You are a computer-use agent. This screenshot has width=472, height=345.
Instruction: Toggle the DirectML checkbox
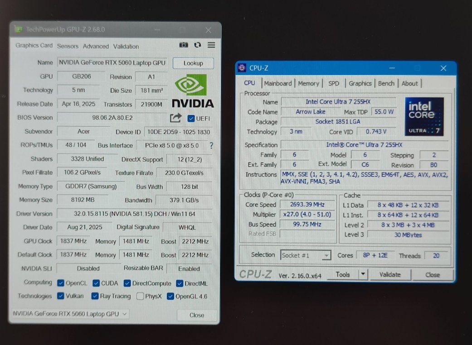coord(180,283)
